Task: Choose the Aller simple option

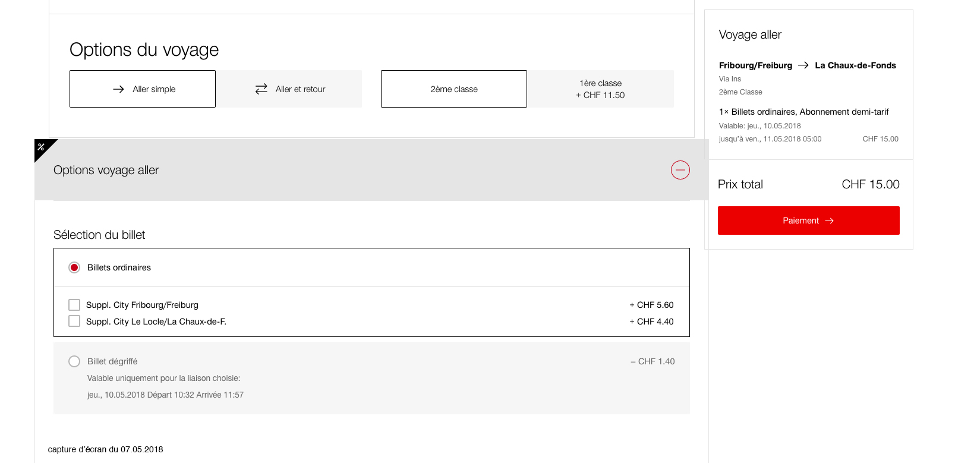Action: (x=143, y=89)
